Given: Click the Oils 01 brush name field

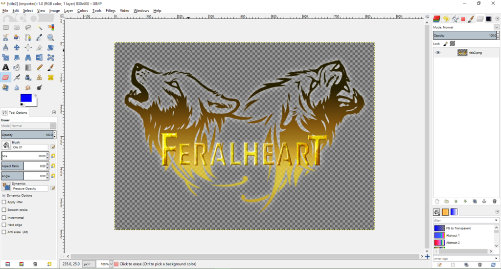Looking at the screenshot, I should (30, 147).
